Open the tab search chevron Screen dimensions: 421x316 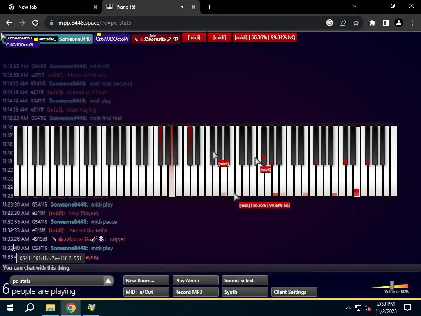coord(355,6)
